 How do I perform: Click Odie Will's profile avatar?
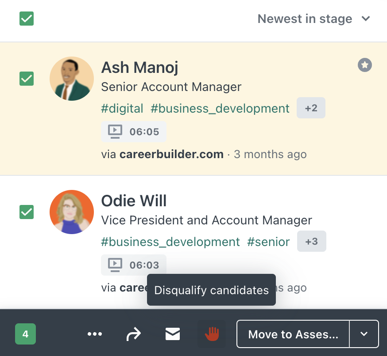pos(72,212)
